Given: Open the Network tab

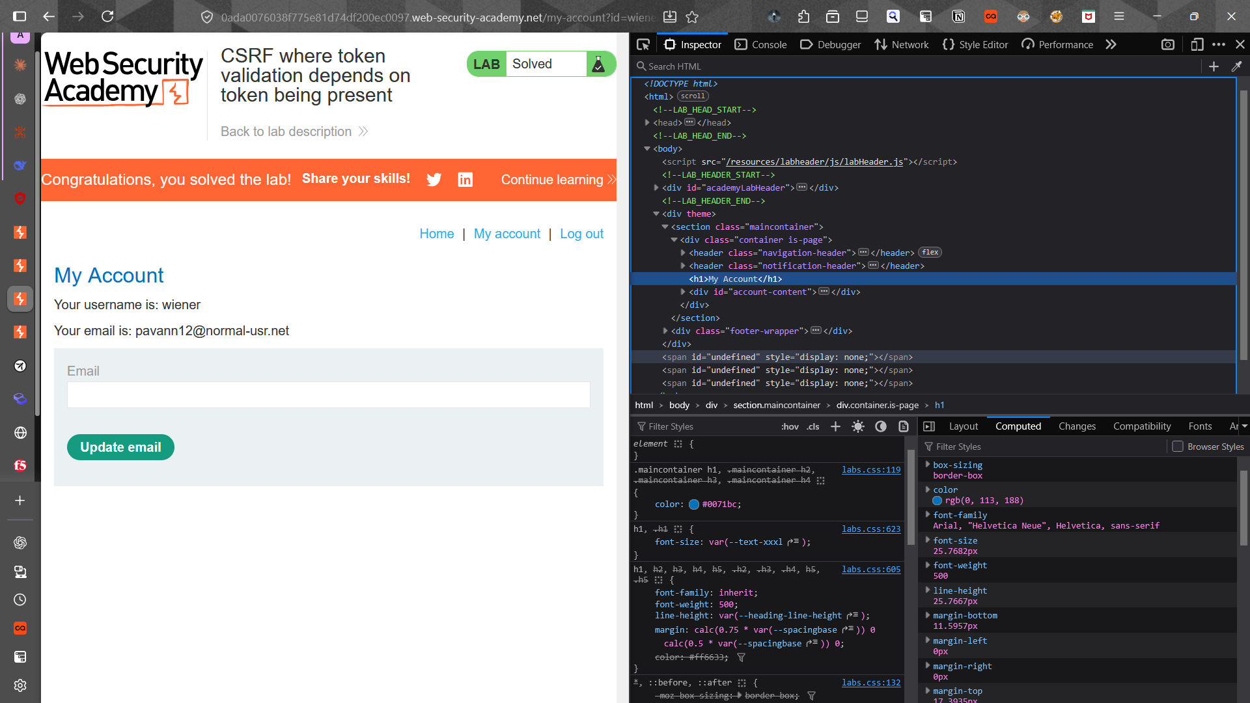Looking at the screenshot, I should (x=902, y=44).
